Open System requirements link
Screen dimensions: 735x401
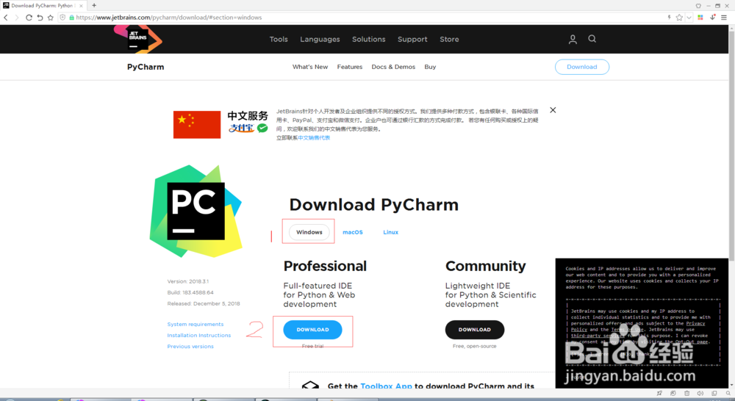pyautogui.click(x=196, y=324)
